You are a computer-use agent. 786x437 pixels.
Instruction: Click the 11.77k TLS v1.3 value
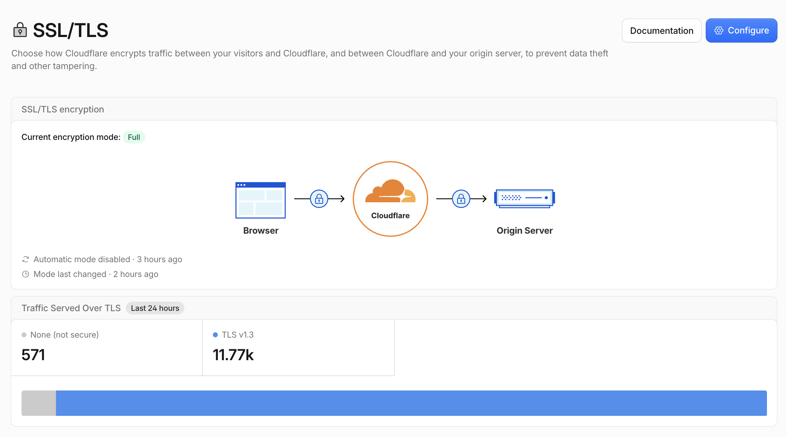point(233,355)
